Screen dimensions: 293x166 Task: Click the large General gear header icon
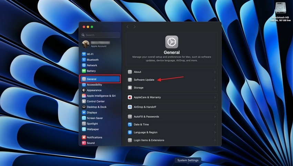(172, 42)
